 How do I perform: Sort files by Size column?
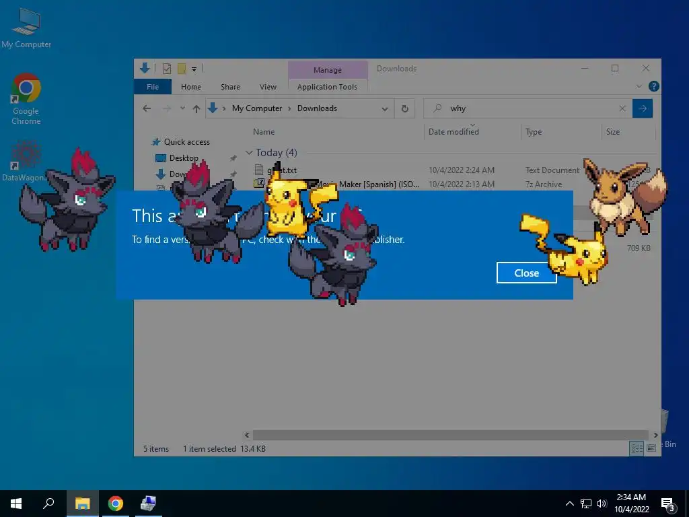(612, 131)
